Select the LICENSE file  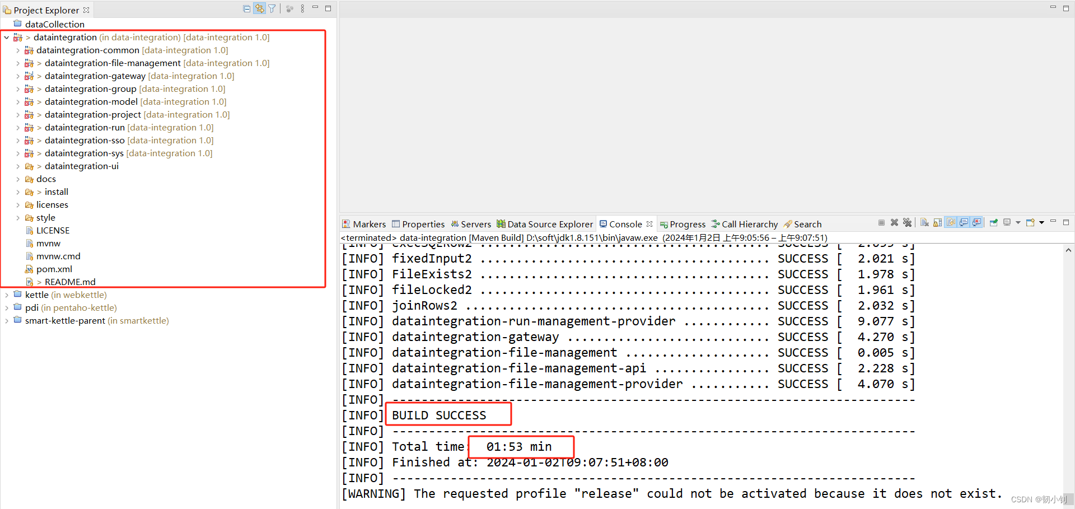(53, 231)
